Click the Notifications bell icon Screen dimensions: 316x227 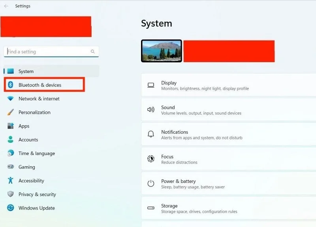click(x=151, y=134)
